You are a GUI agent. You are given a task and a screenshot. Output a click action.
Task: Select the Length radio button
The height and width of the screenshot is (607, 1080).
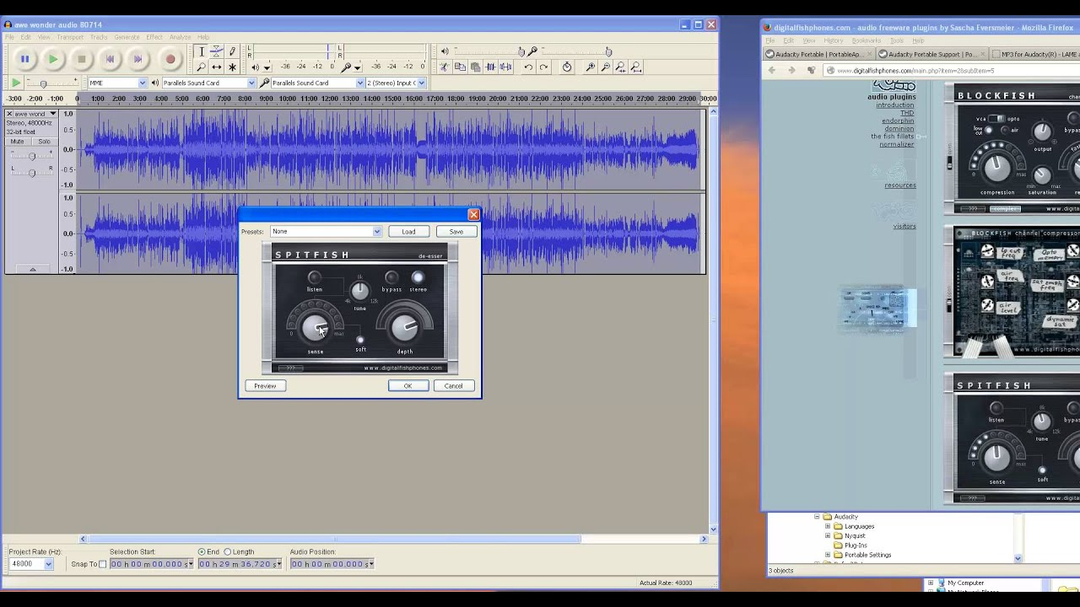[228, 551]
